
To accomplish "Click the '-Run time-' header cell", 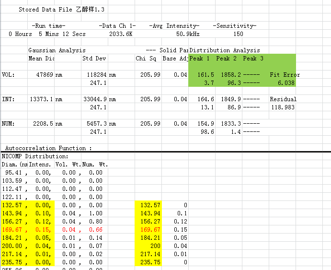I will 48,26.
